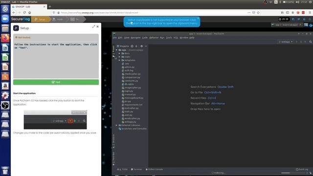Open PyCharm Edit menu
This screenshot has height=176, width=313.
point(120,38)
